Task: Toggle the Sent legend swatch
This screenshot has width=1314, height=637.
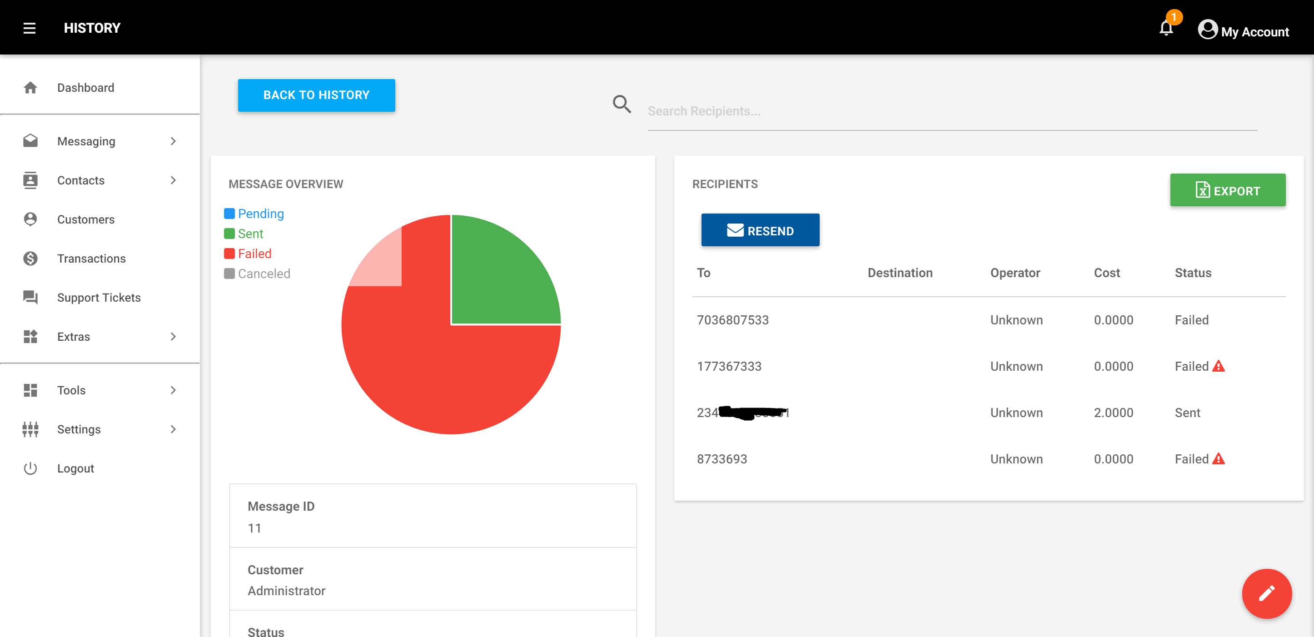Action: pos(229,234)
